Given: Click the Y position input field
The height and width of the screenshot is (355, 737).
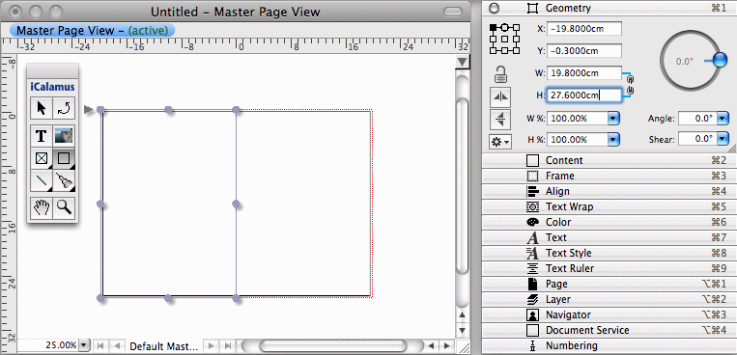Looking at the screenshot, I should [584, 51].
